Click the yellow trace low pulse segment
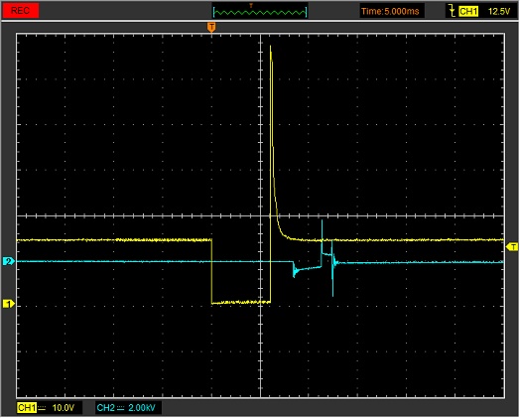520x418 pixels. [x=241, y=302]
